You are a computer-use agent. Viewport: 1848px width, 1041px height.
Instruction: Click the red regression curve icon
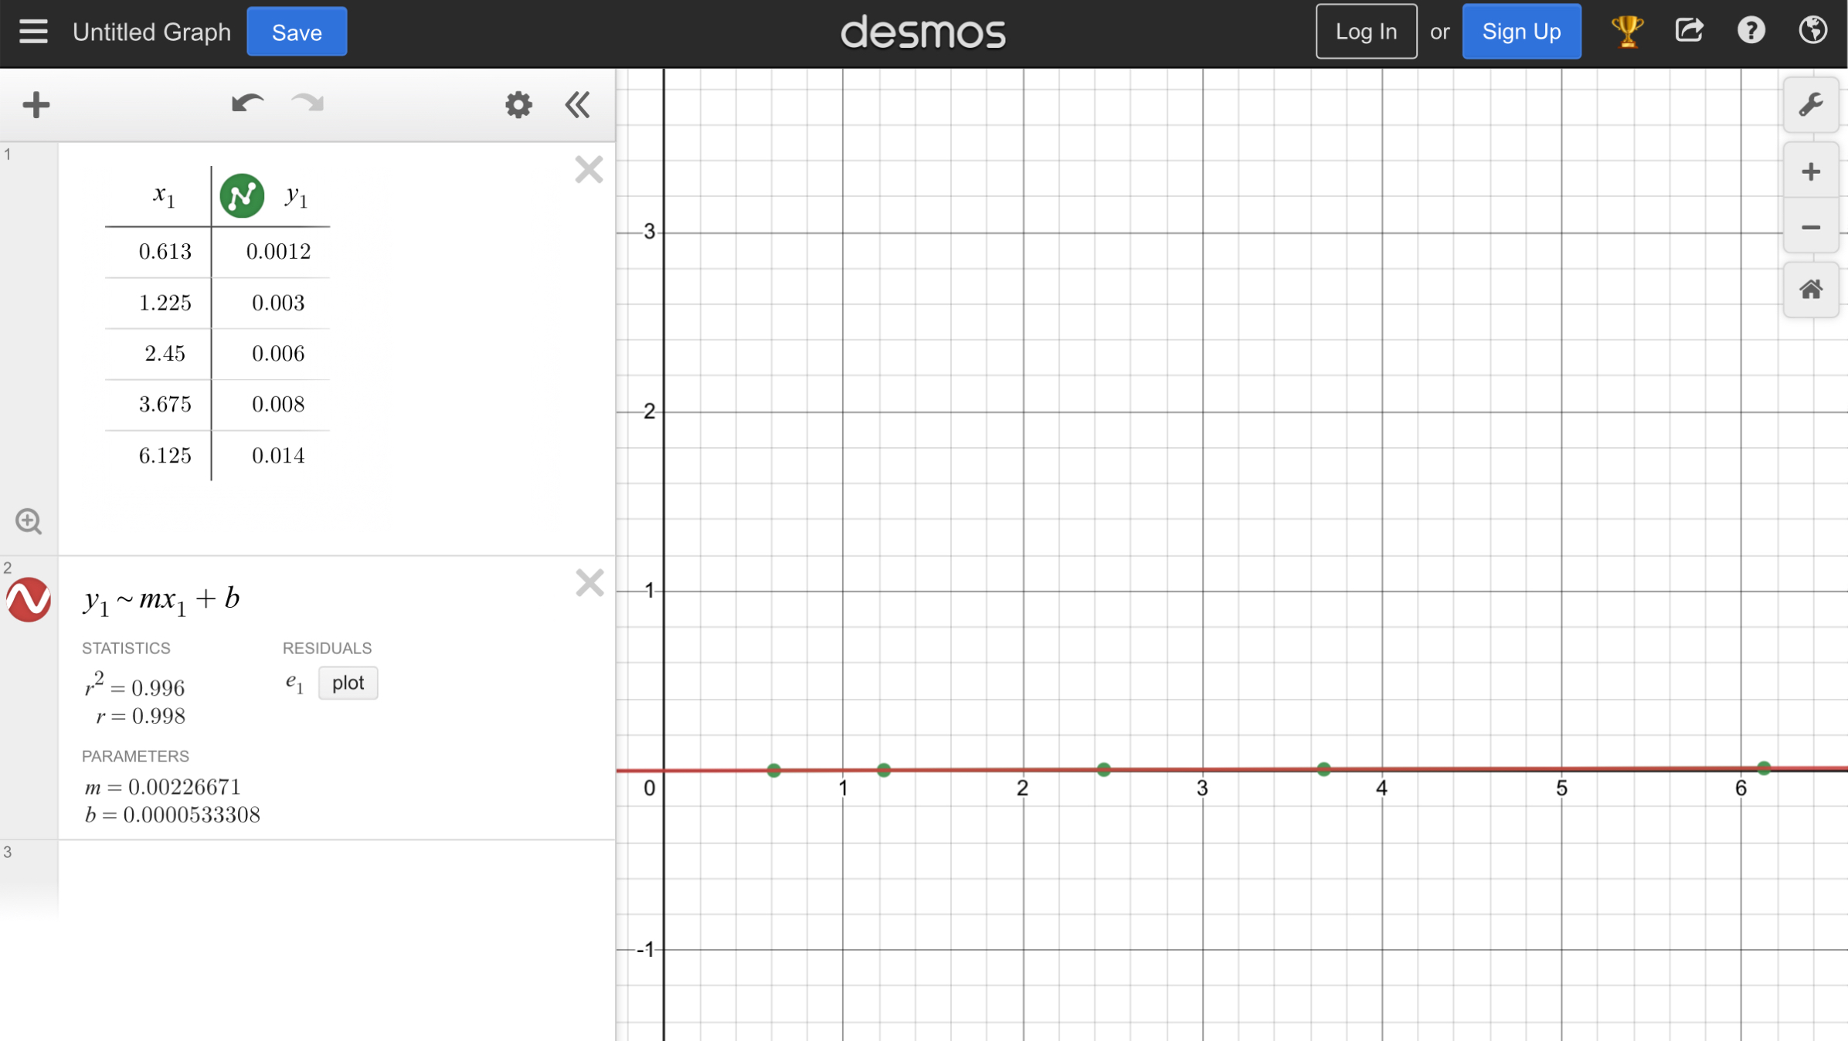tap(29, 600)
